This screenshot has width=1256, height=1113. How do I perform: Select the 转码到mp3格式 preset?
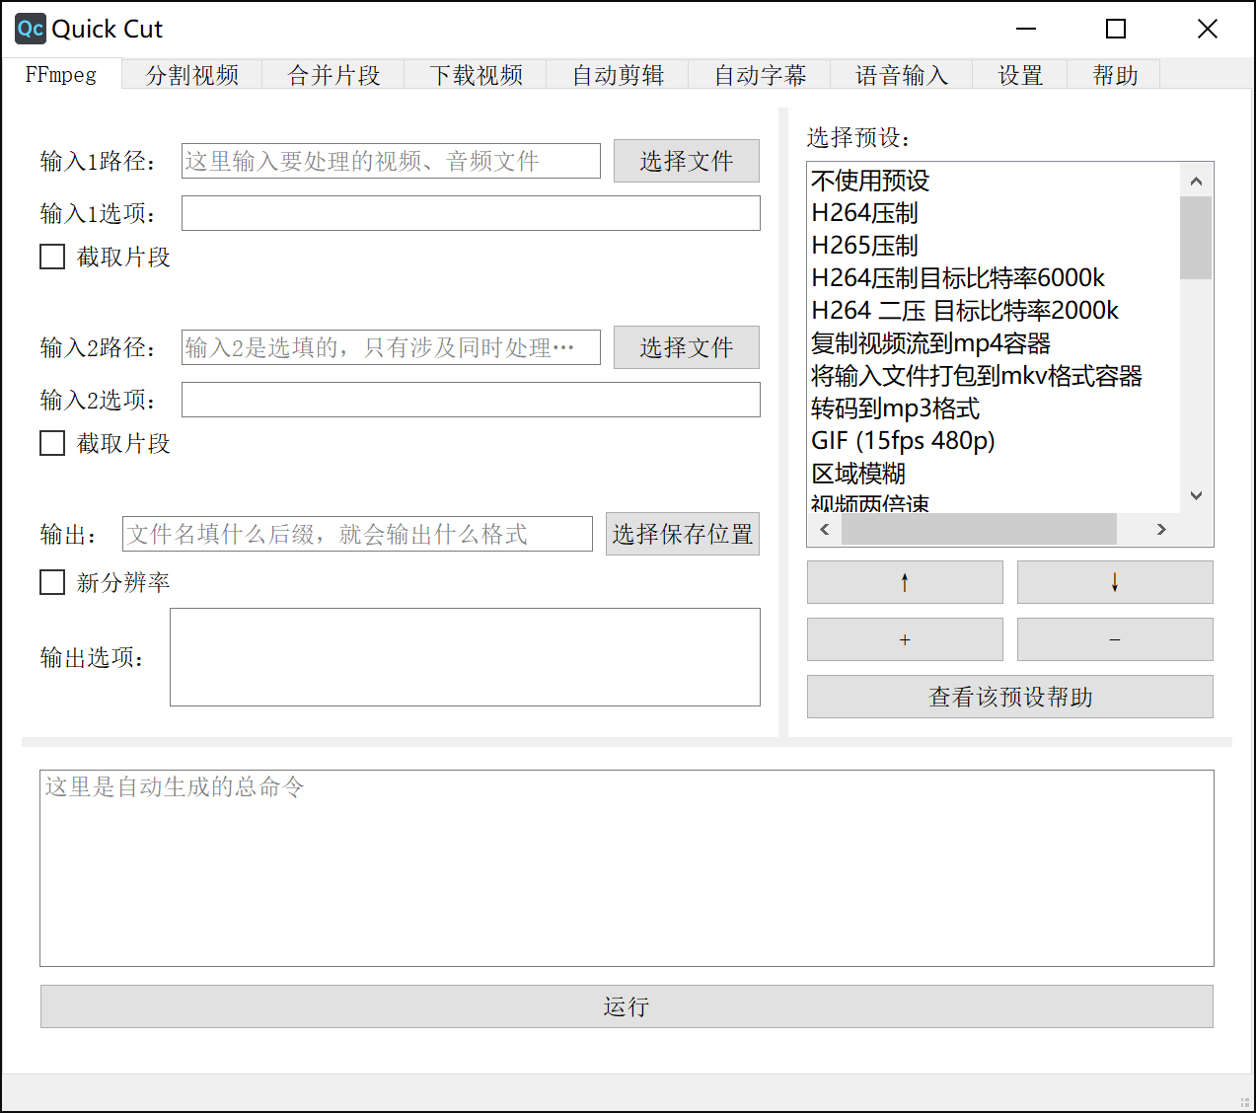point(891,408)
